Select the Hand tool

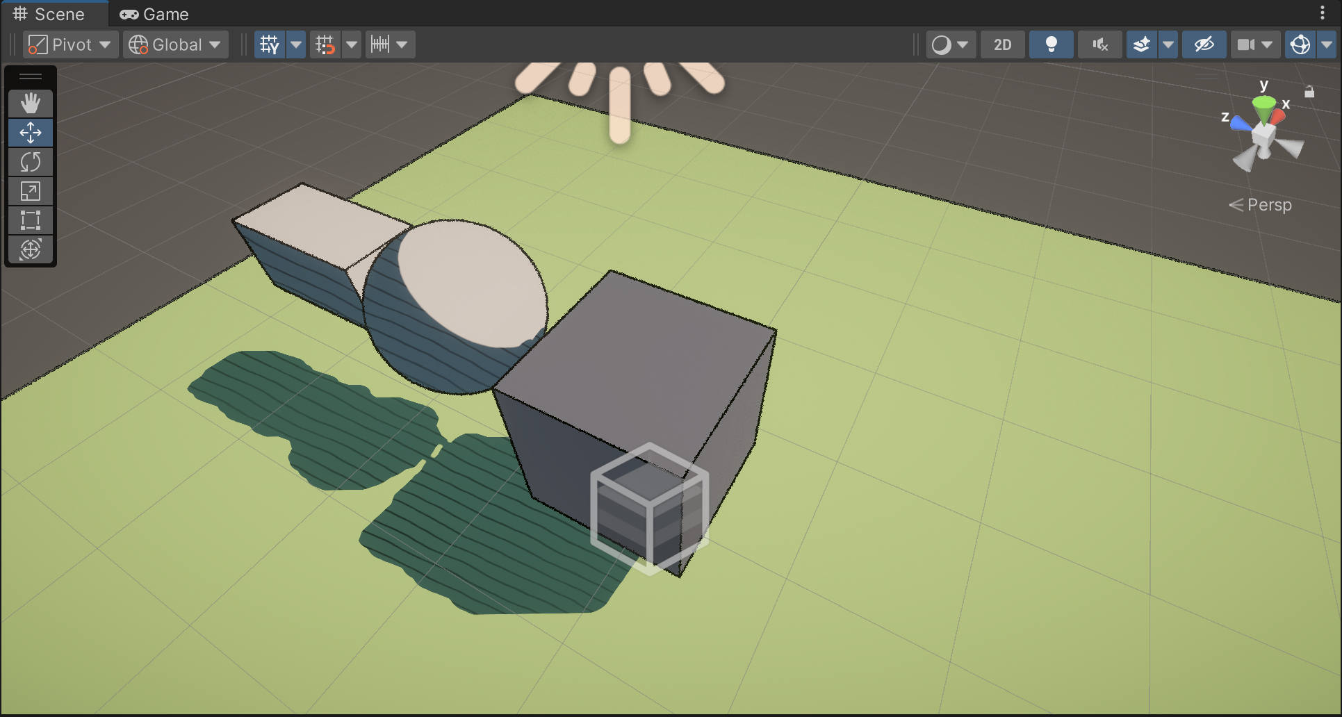[31, 104]
